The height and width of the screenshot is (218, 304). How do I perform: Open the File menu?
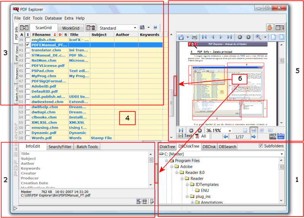pos(17,18)
